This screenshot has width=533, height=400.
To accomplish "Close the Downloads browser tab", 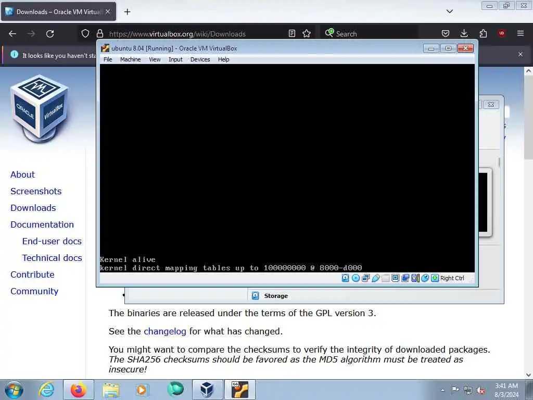I will pyautogui.click(x=107, y=11).
